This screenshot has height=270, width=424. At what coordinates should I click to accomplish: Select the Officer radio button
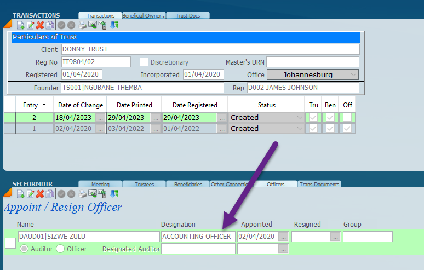pyautogui.click(x=60, y=249)
